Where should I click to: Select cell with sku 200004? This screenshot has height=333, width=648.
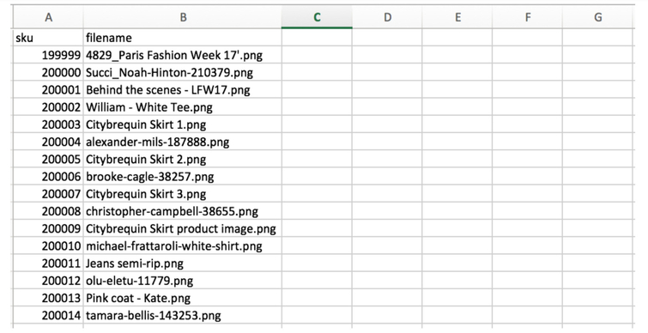(48, 142)
